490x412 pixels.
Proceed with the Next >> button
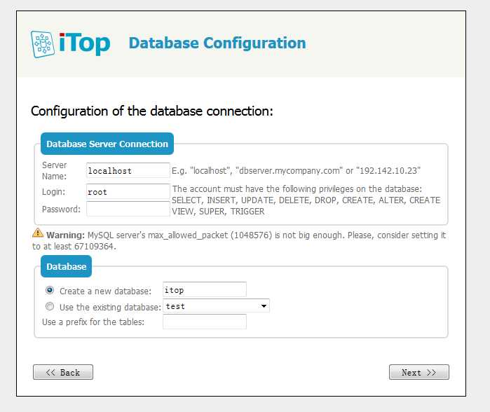[419, 372]
